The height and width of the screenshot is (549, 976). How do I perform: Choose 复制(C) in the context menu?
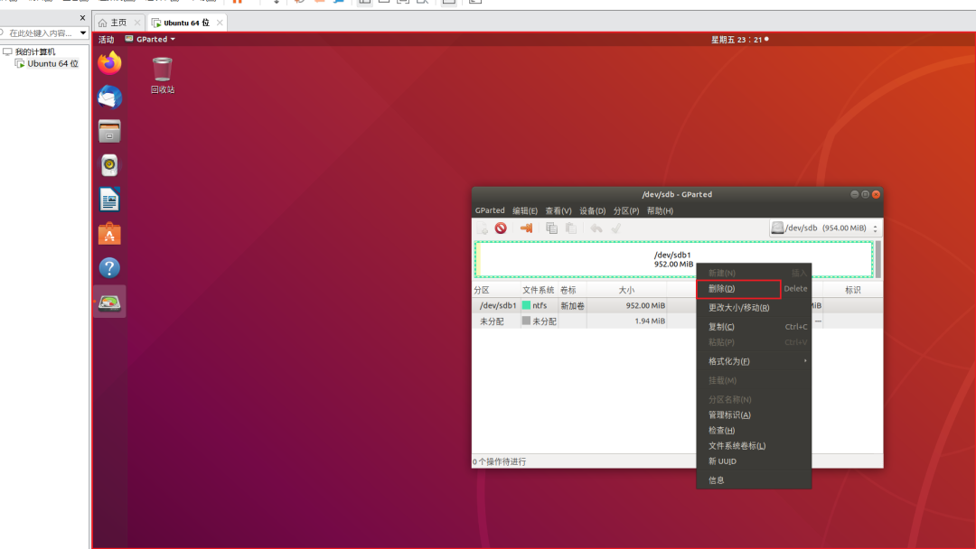tap(754, 326)
